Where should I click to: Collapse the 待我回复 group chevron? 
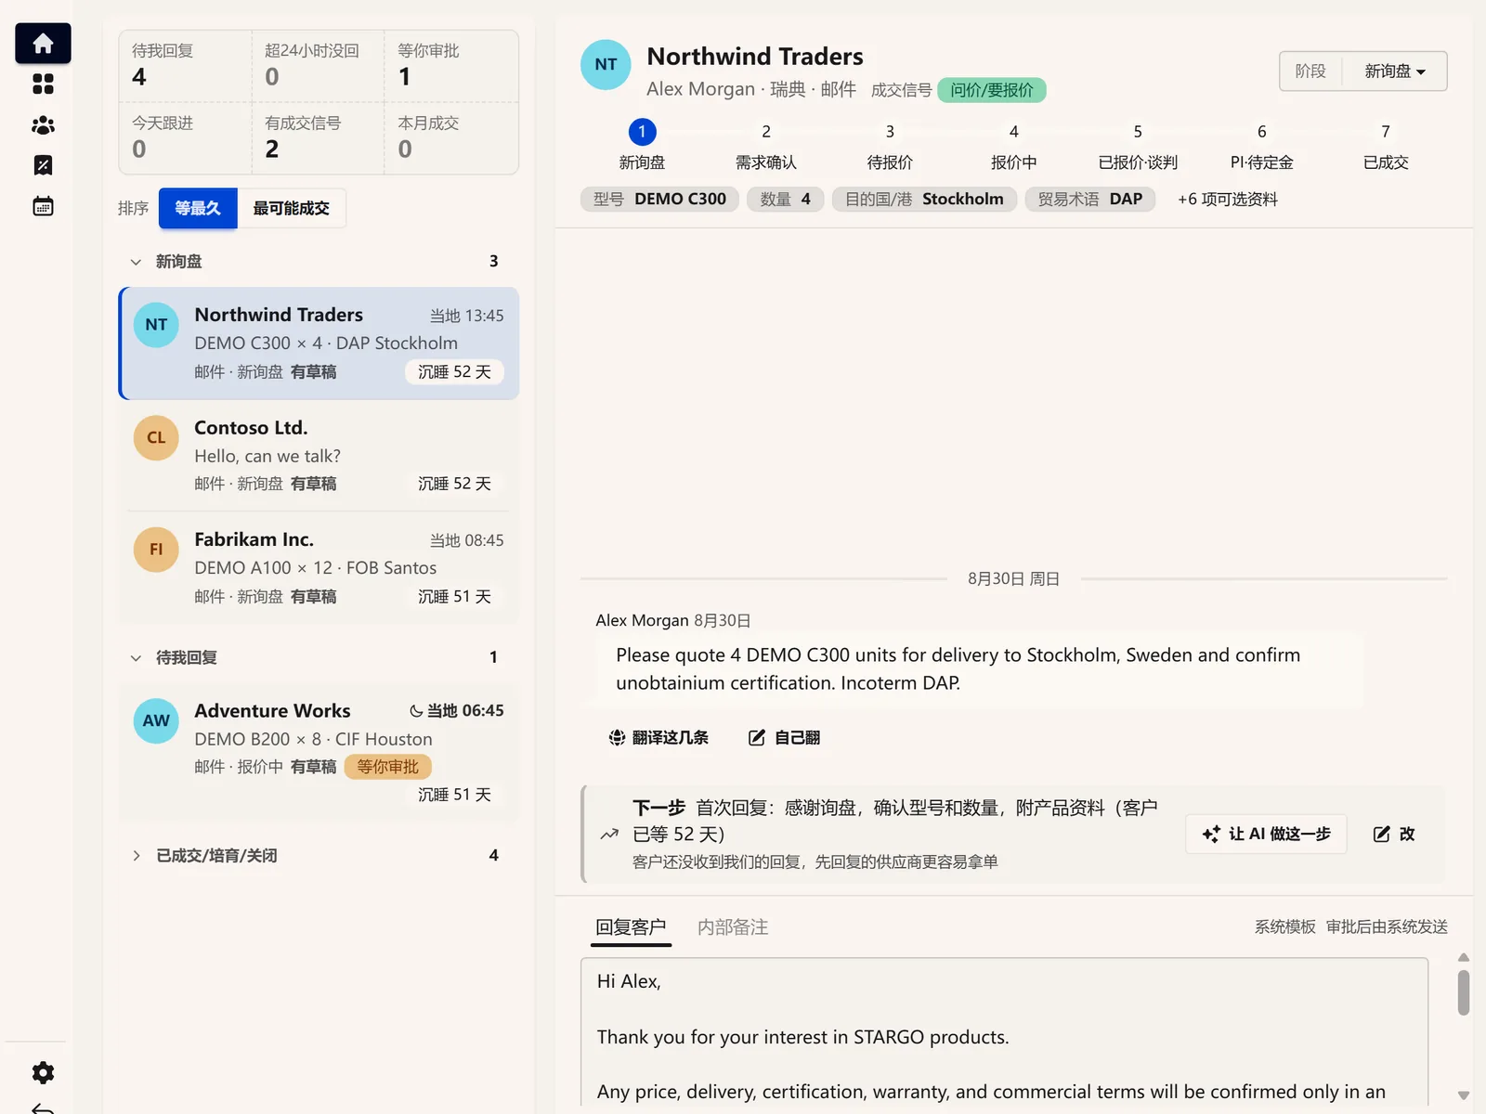pyautogui.click(x=137, y=658)
